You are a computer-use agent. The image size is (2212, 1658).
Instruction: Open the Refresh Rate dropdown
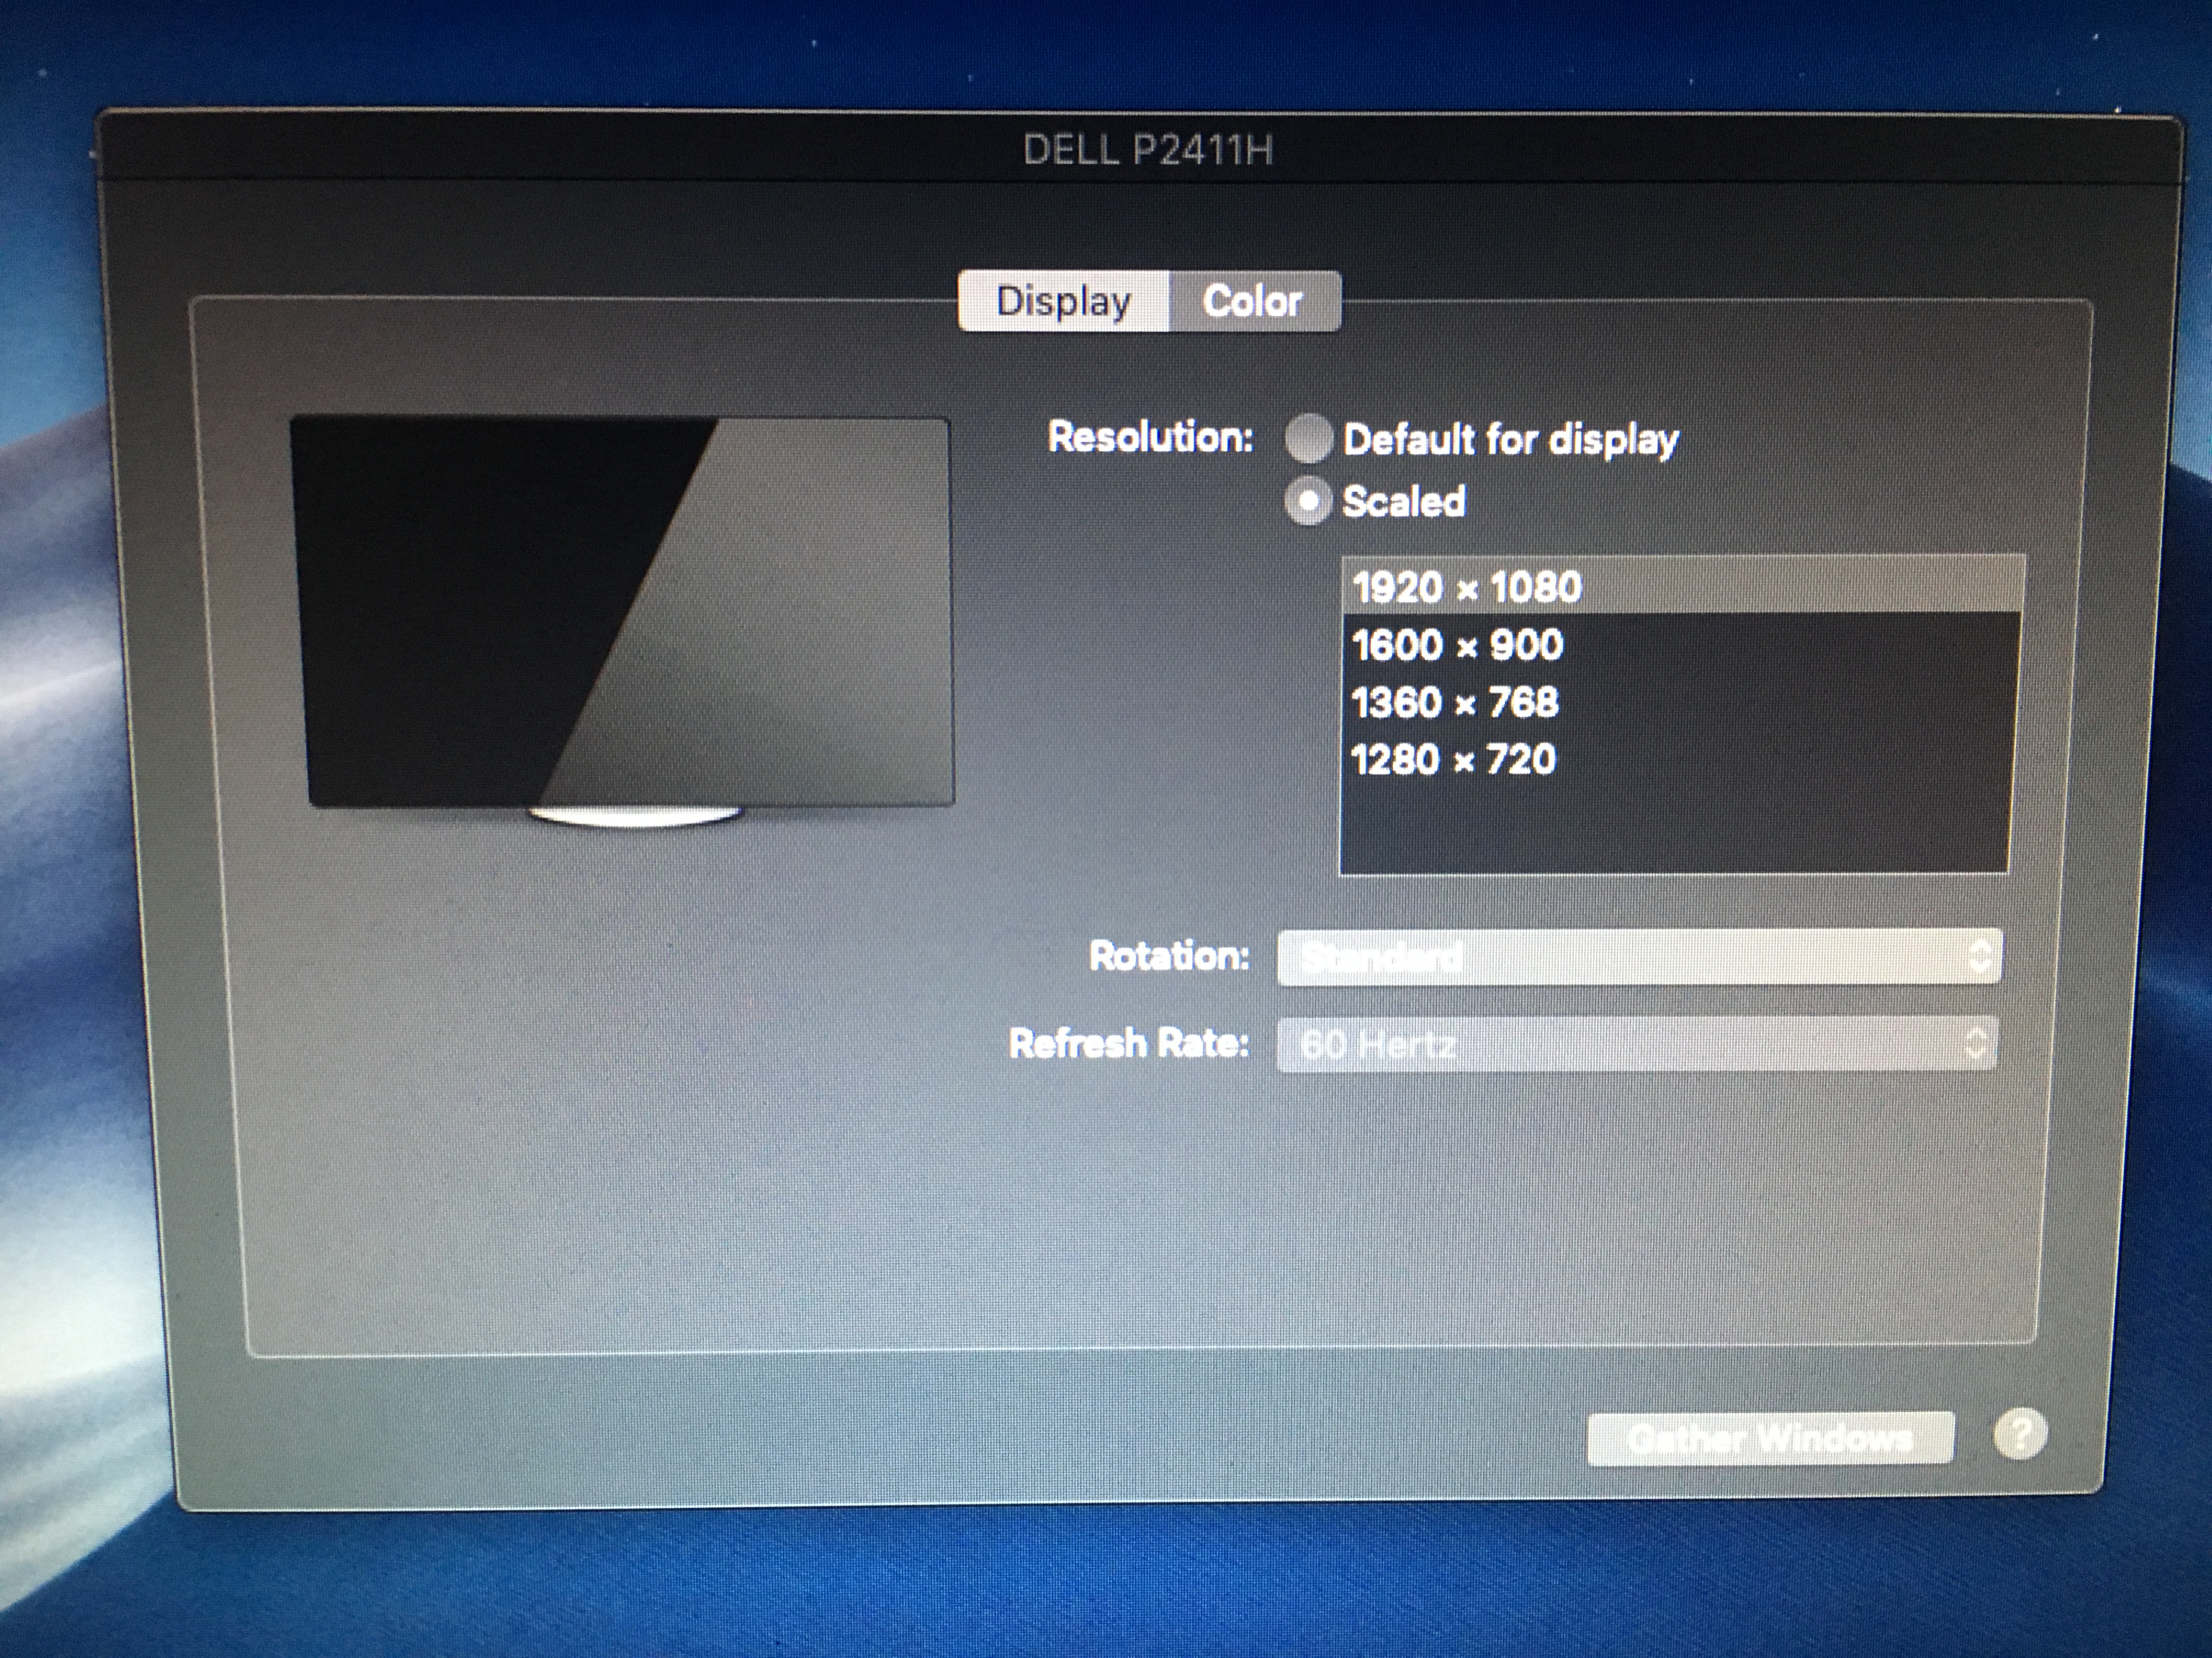coord(1637,1044)
